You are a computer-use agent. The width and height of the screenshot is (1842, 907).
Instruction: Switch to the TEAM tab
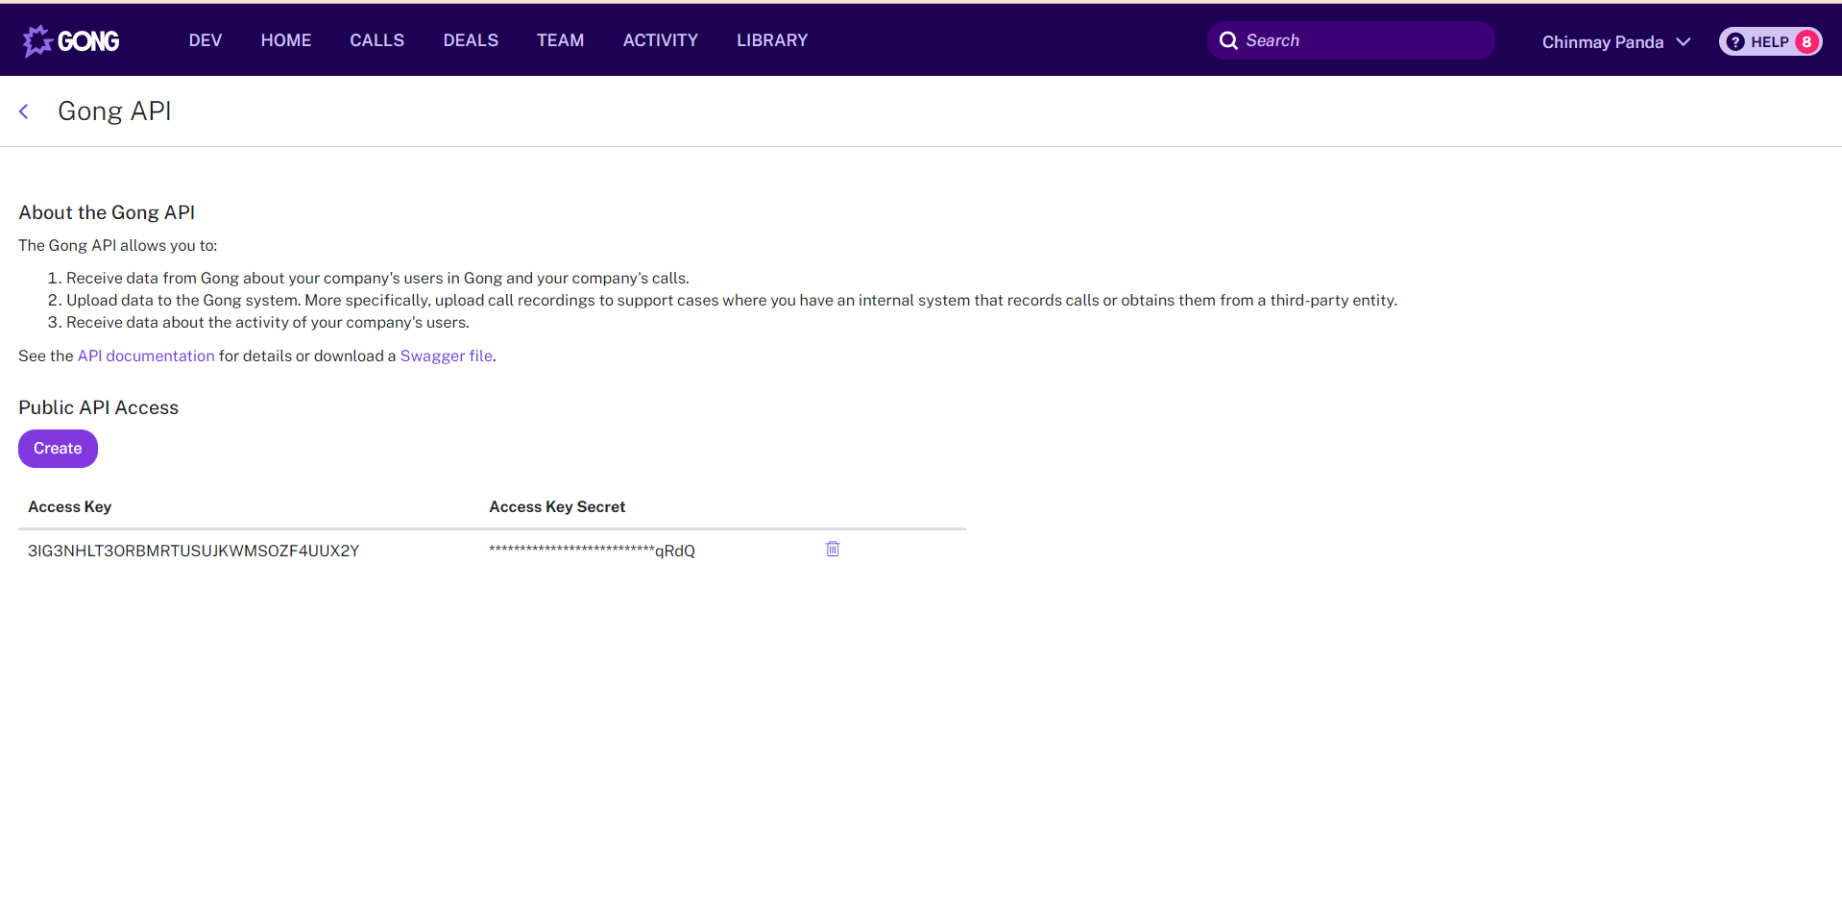[x=560, y=40]
